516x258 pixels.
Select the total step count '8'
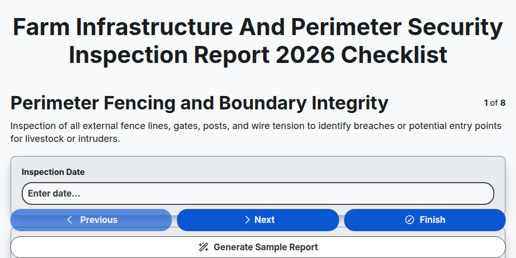pos(503,103)
